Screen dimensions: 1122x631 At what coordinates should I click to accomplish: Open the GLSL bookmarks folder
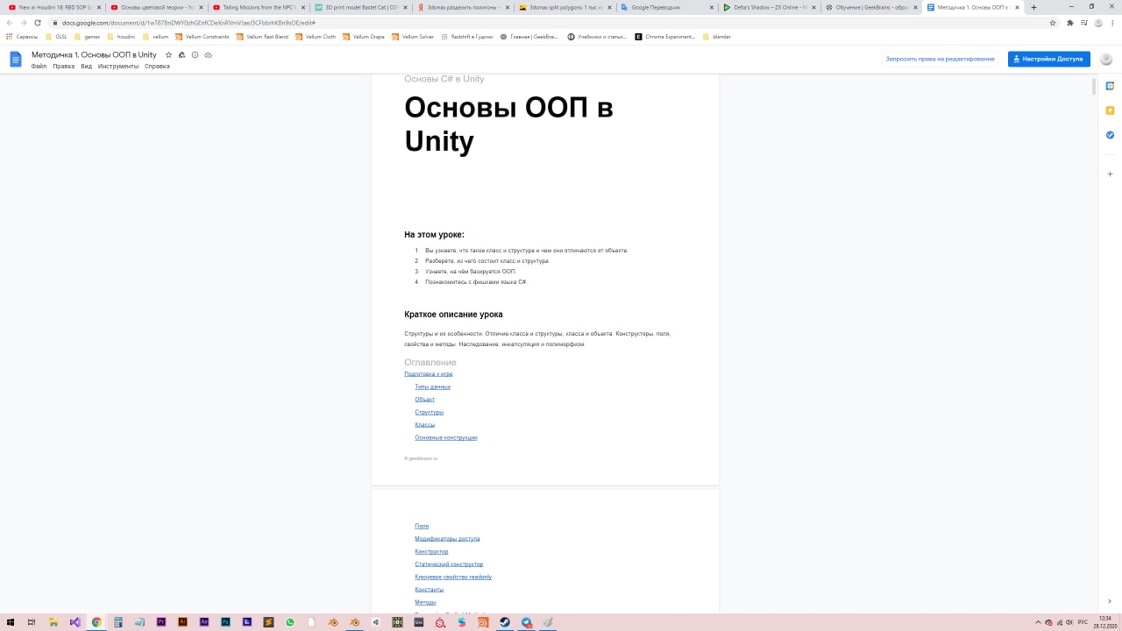tap(56, 37)
